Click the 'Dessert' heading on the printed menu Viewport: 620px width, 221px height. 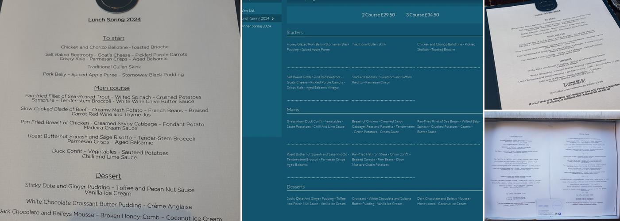(x=108, y=176)
